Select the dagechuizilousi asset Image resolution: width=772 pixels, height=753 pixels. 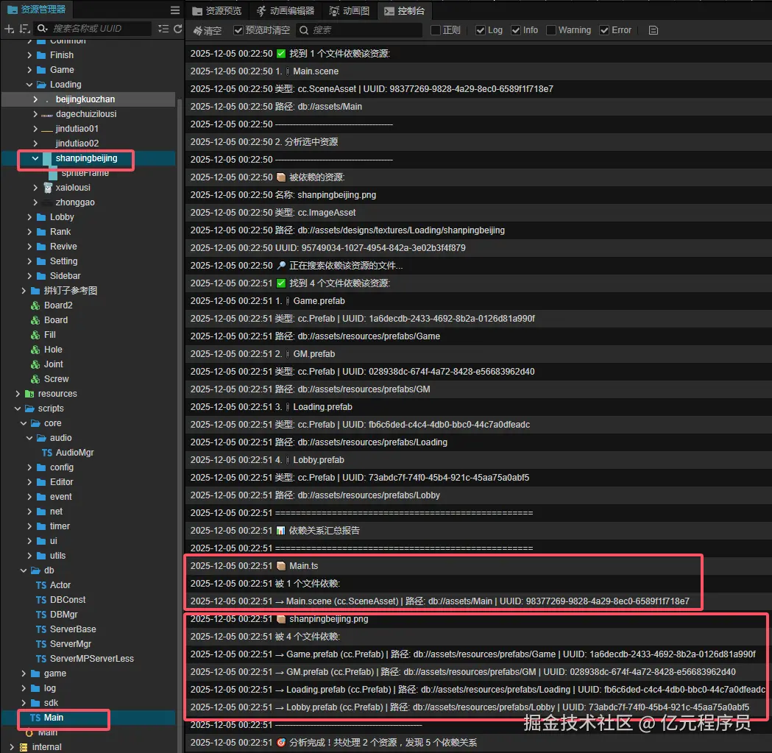pyautogui.click(x=86, y=114)
